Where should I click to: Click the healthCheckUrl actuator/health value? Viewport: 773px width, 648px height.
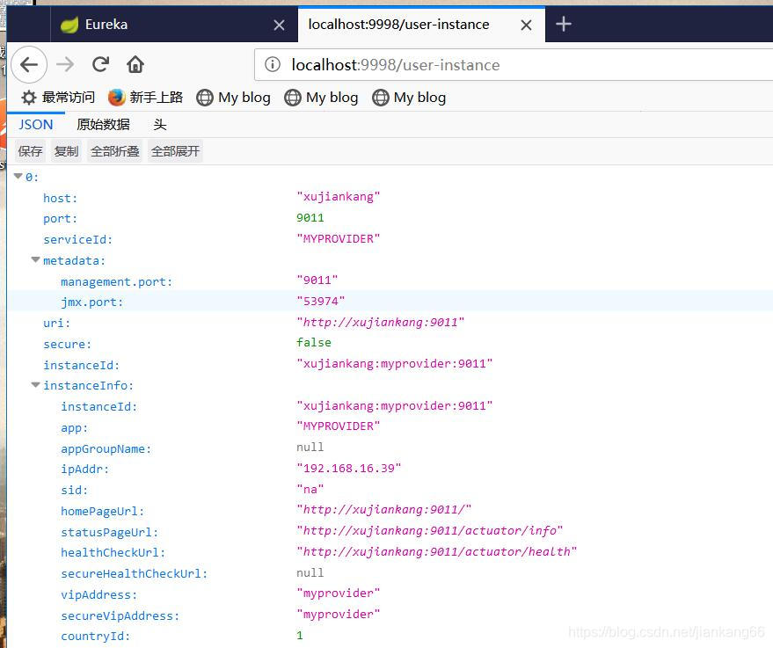[436, 551]
